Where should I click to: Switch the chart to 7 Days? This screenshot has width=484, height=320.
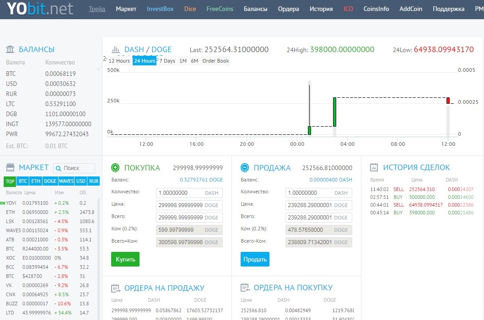[167, 61]
